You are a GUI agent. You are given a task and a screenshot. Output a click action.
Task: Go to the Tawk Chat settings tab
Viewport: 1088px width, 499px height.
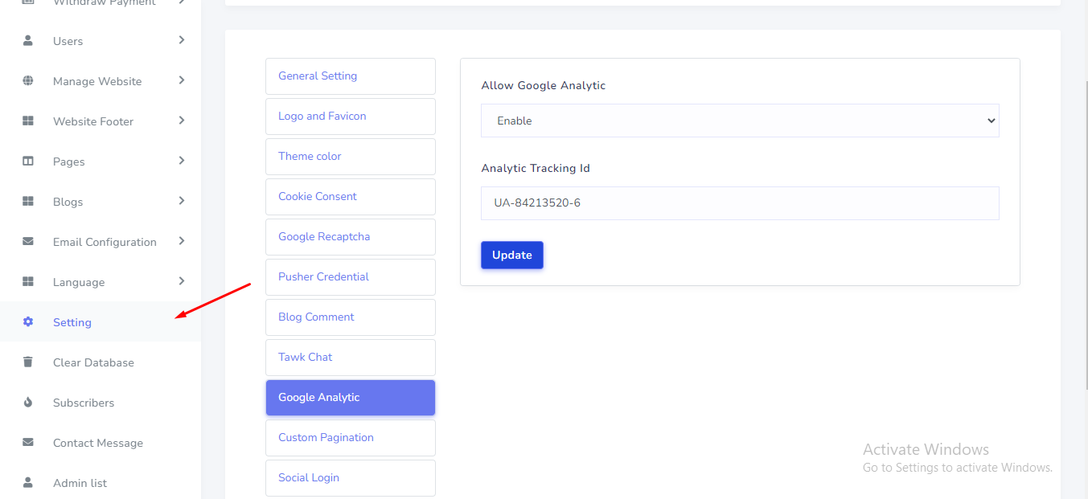[x=350, y=358]
